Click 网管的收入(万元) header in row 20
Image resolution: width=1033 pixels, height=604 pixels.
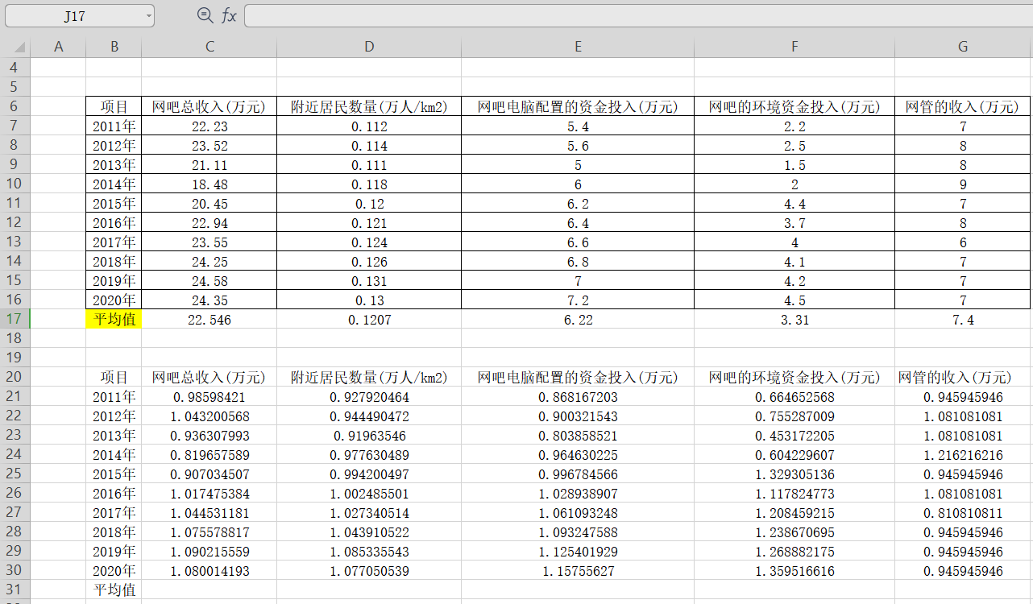coord(963,377)
